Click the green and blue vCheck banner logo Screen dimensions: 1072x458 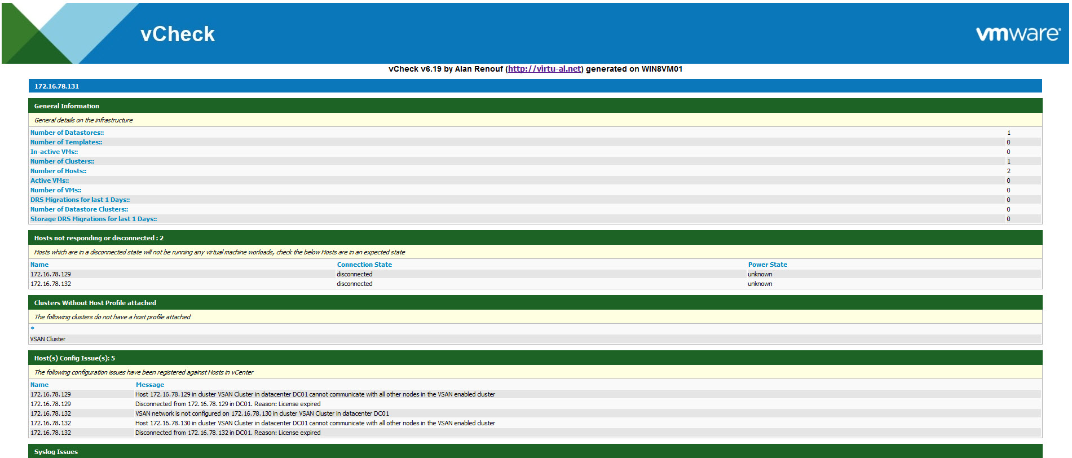pyautogui.click(x=70, y=33)
